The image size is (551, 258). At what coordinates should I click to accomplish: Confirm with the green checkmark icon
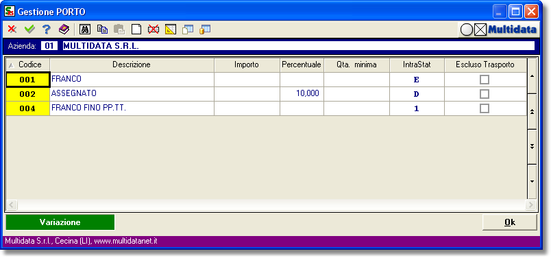(x=29, y=30)
